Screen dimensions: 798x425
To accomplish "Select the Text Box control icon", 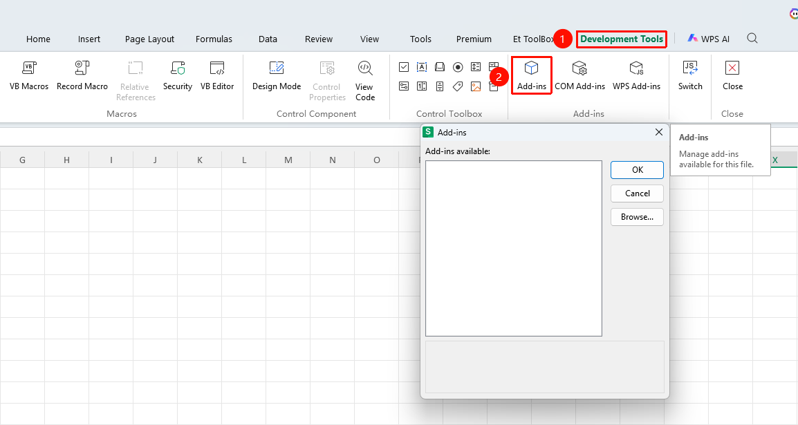I will click(422, 67).
